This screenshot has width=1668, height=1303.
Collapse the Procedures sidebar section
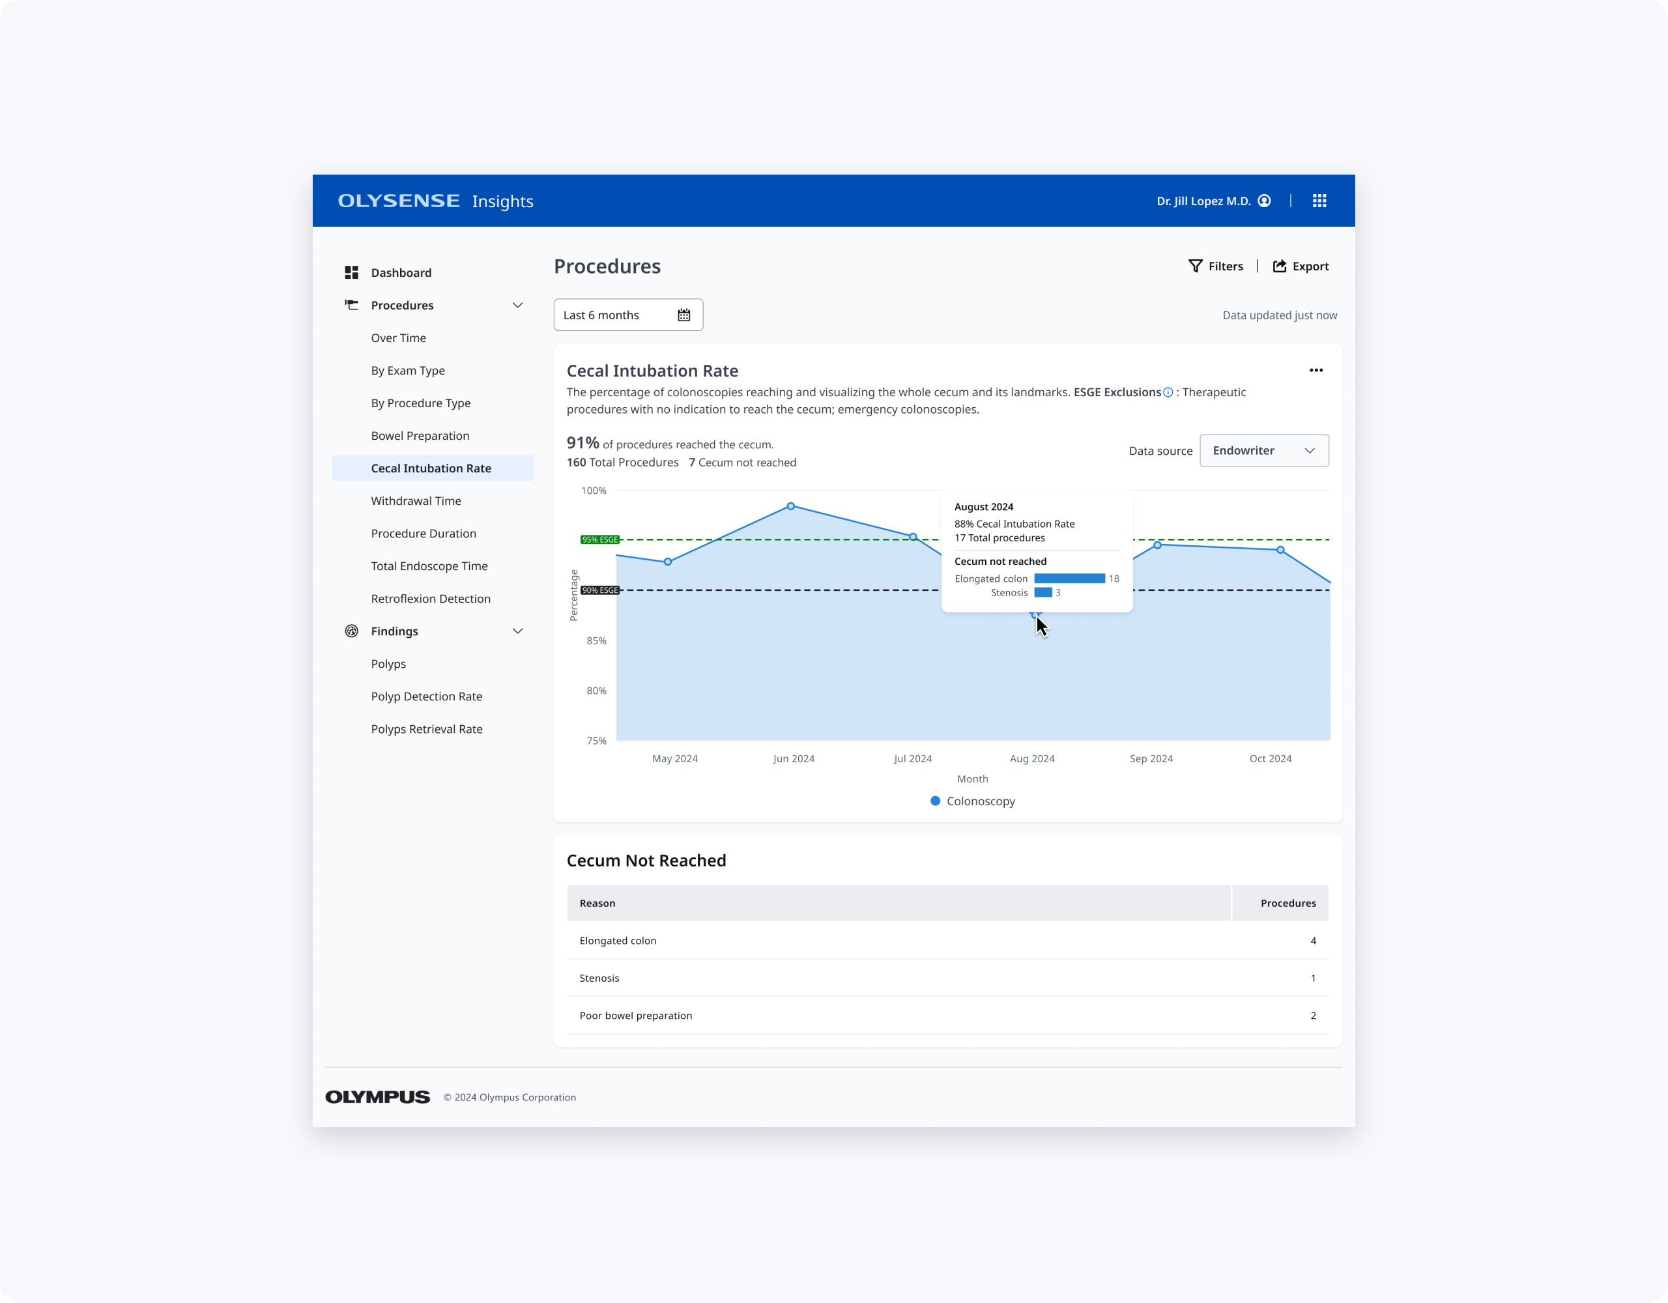[517, 306]
